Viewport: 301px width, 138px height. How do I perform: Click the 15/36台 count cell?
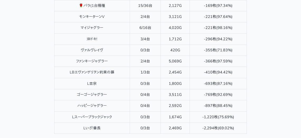(145, 6)
